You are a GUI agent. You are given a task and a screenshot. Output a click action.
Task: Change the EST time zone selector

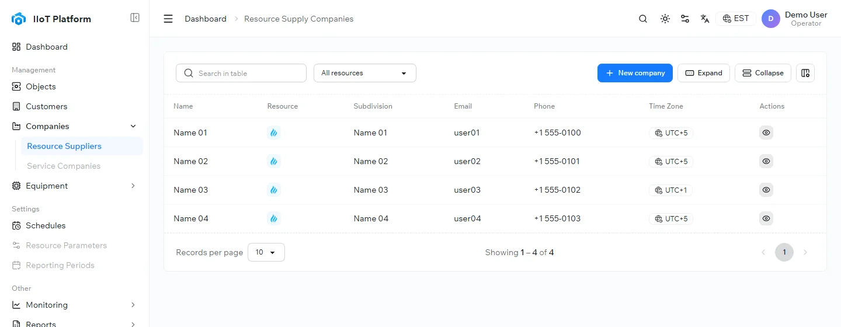pyautogui.click(x=736, y=19)
